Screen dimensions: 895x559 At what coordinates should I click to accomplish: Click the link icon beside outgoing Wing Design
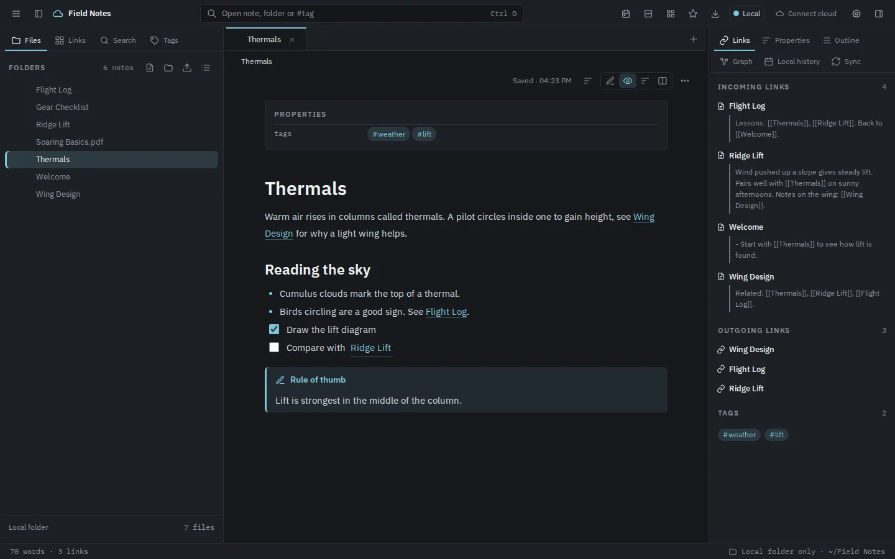tap(721, 350)
